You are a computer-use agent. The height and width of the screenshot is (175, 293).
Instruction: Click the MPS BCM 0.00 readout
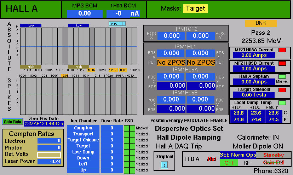[85, 13]
